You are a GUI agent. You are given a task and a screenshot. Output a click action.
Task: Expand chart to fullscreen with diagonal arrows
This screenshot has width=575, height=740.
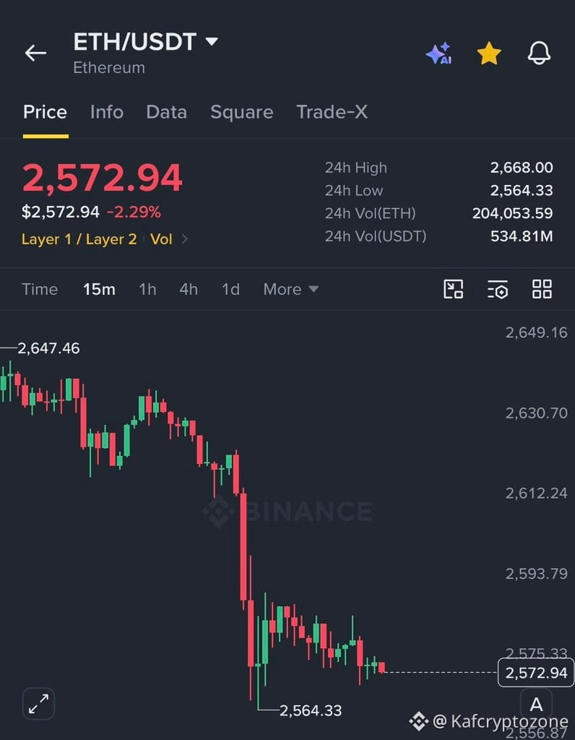[x=38, y=704]
